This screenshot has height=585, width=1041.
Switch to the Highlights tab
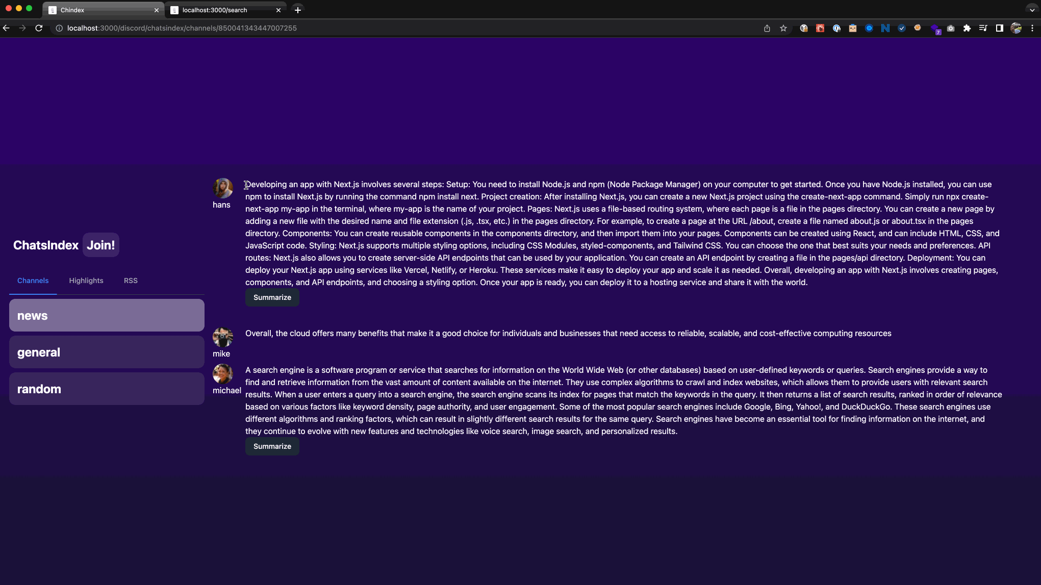tap(86, 281)
